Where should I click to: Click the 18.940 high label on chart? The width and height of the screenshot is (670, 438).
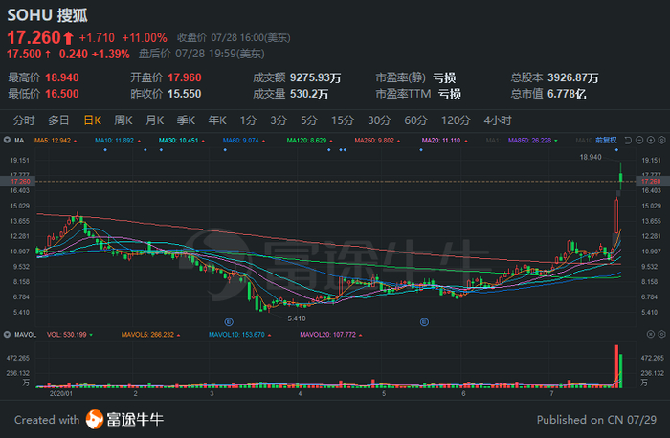pos(591,157)
